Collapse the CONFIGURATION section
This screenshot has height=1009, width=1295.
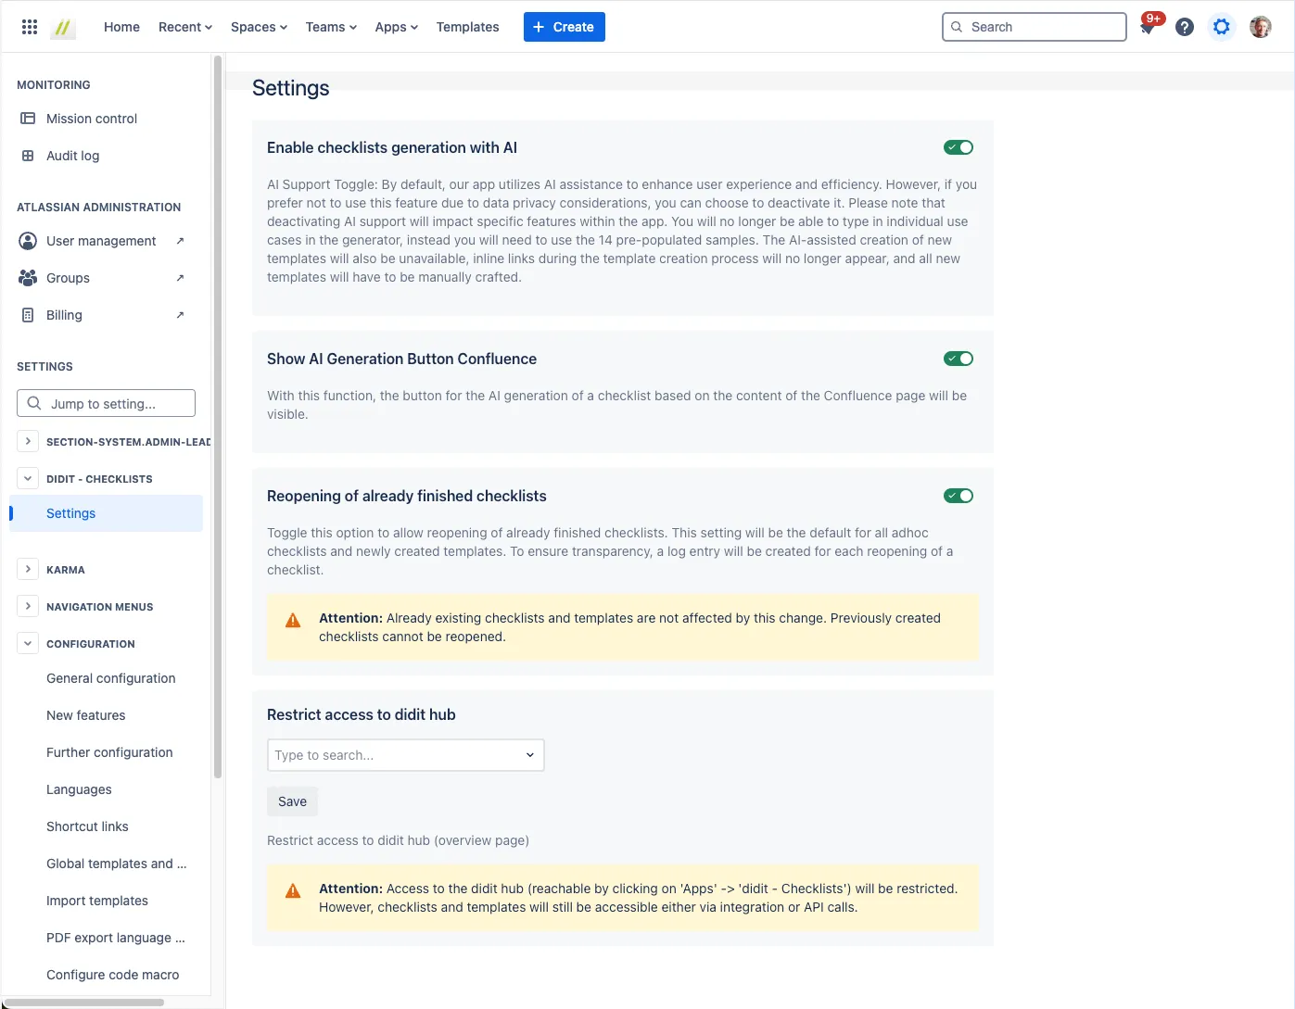[x=28, y=643]
